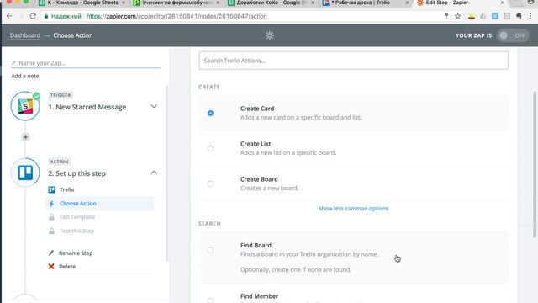Image resolution: width=538 pixels, height=303 pixels.
Task: Click the lock icon beside Edit Template
Action: 51,217
